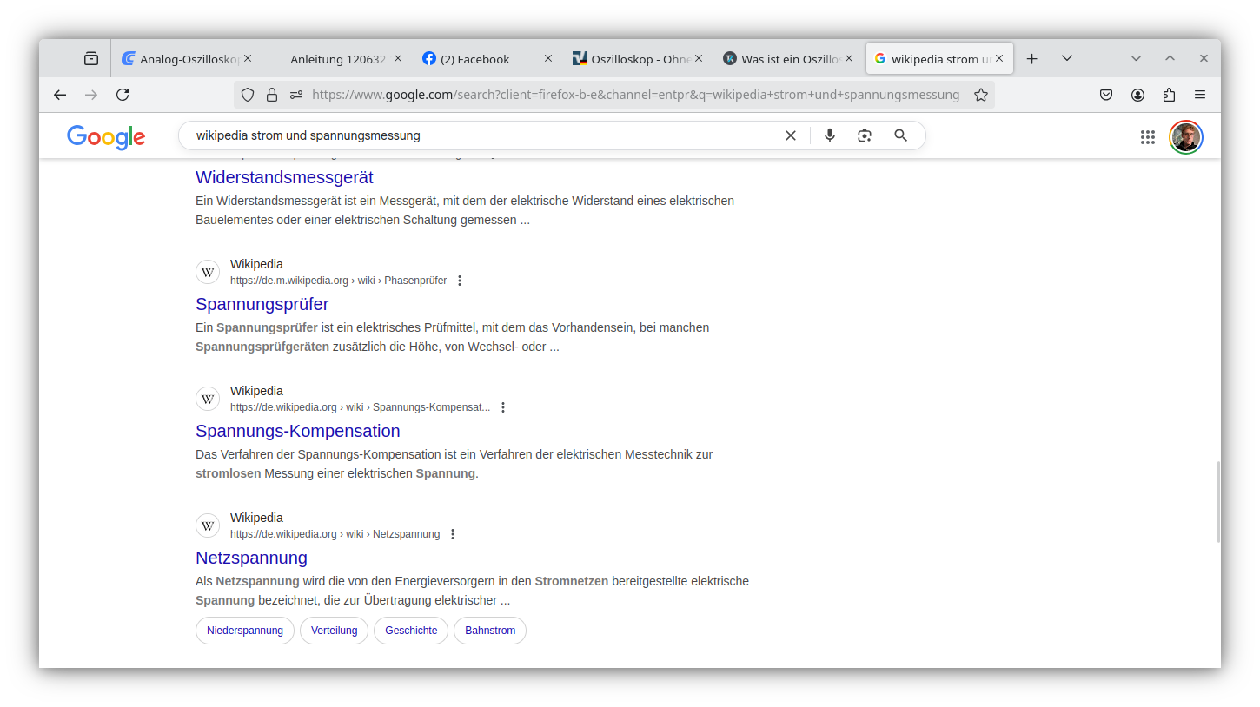Open the Netzspannung search result link
Image resolution: width=1260 pixels, height=707 pixels.
[251, 558]
